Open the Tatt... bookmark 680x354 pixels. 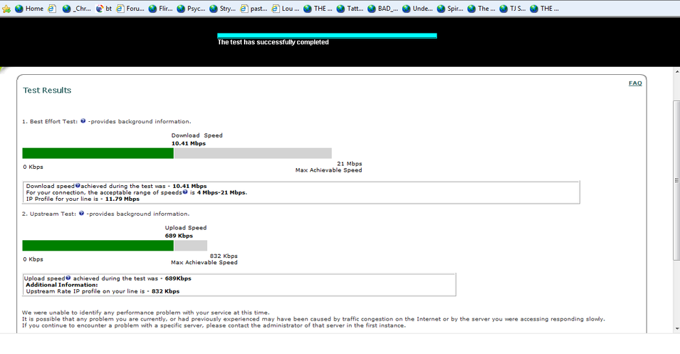click(x=350, y=9)
